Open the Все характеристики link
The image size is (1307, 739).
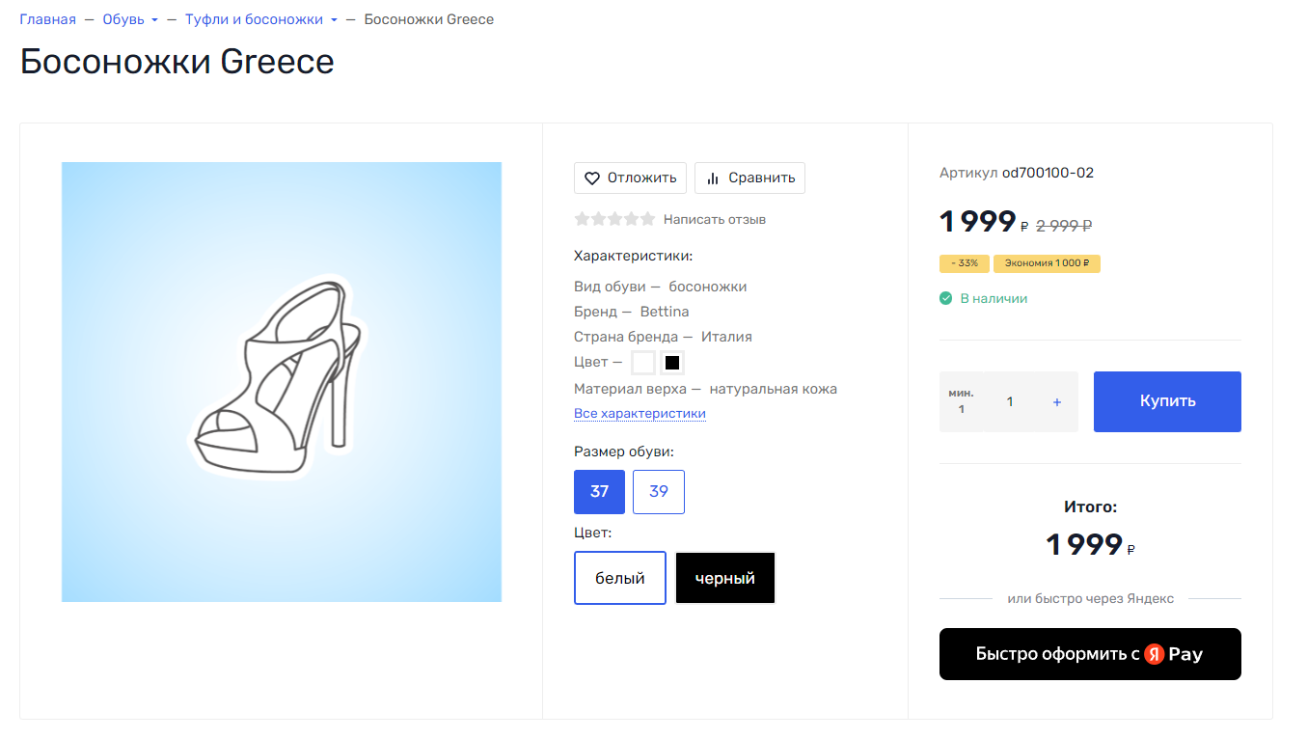[640, 414]
